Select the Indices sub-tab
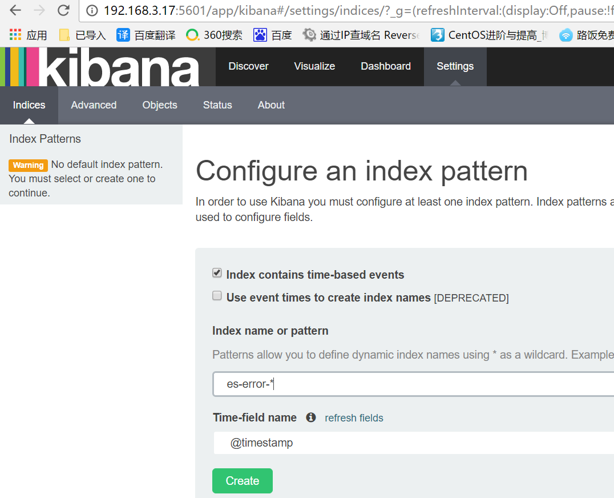 coord(29,105)
